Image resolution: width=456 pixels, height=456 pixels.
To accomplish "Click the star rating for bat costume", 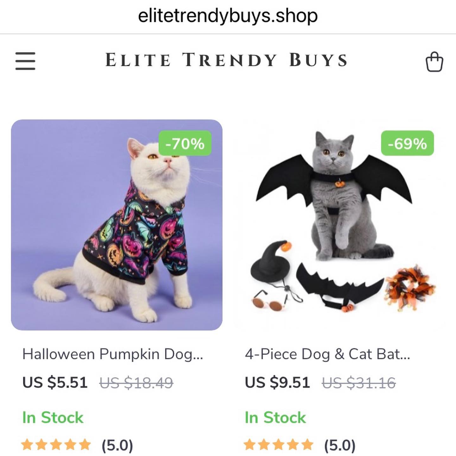I will (x=279, y=445).
